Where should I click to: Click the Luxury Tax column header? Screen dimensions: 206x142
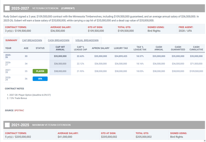point(120,48)
